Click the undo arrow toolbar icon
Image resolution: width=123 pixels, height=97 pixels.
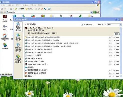(45, 9)
